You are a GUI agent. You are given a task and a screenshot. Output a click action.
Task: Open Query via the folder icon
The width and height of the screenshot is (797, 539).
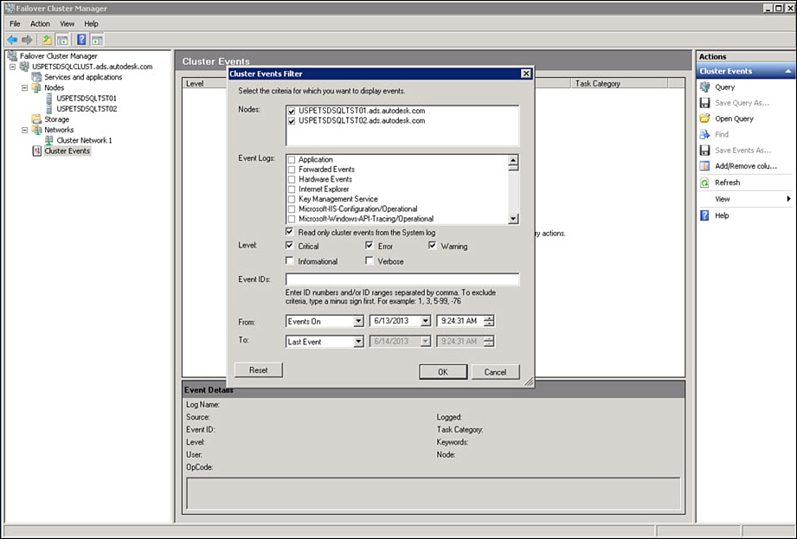tap(705, 119)
